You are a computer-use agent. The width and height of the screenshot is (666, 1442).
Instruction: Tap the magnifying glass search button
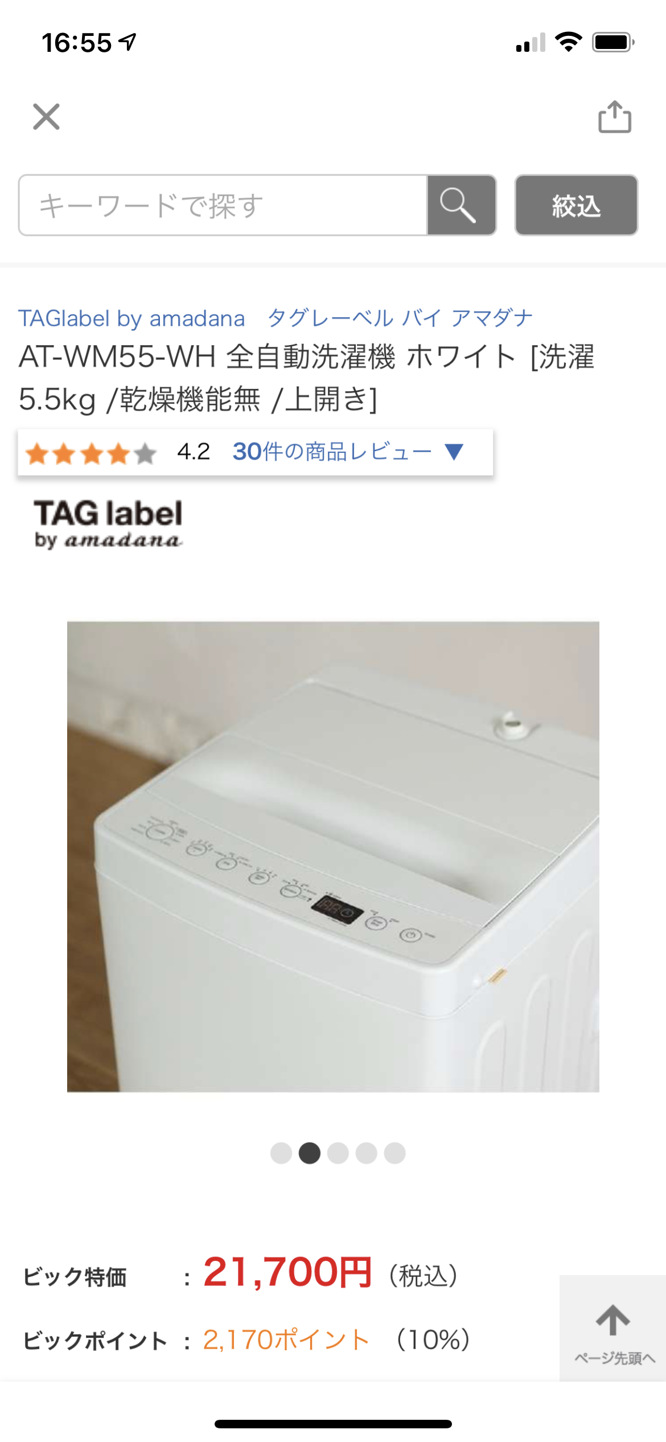[x=461, y=205]
